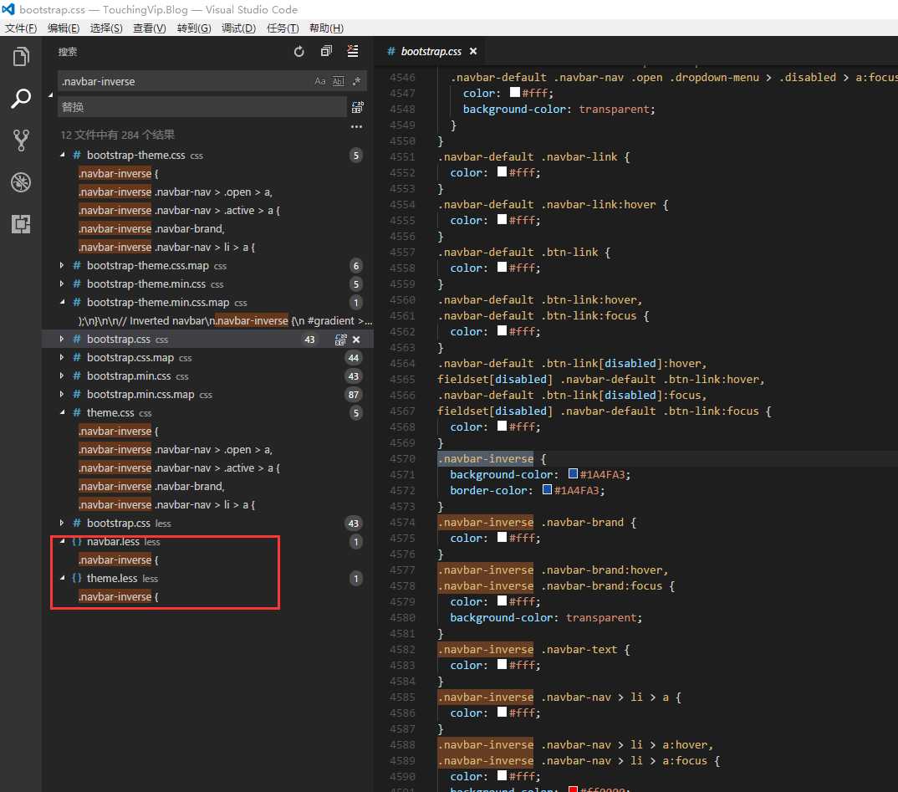
Task: Clear the search results
Action: coord(353,52)
